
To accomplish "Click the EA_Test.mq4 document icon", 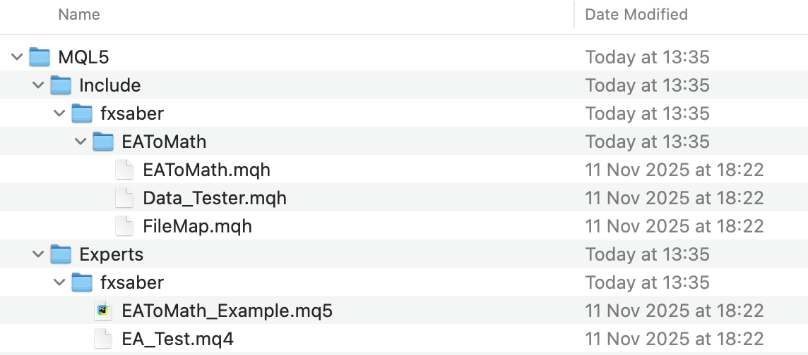I will click(103, 339).
